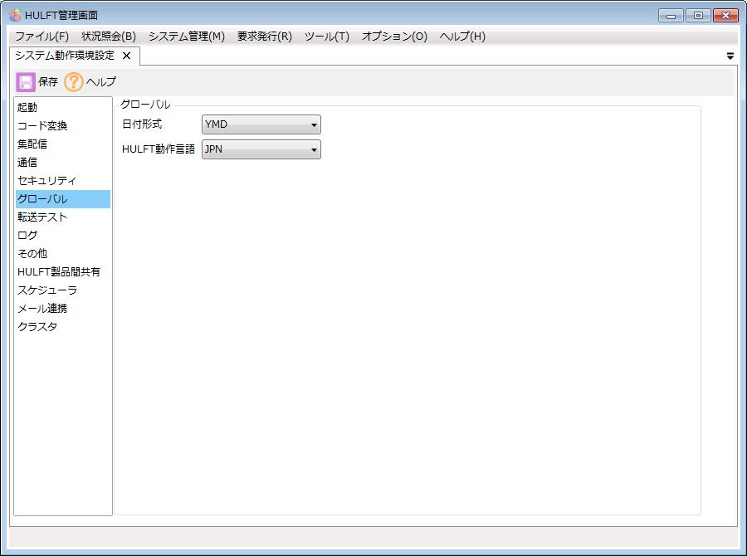Select メール連携 in the category list

coord(63,308)
